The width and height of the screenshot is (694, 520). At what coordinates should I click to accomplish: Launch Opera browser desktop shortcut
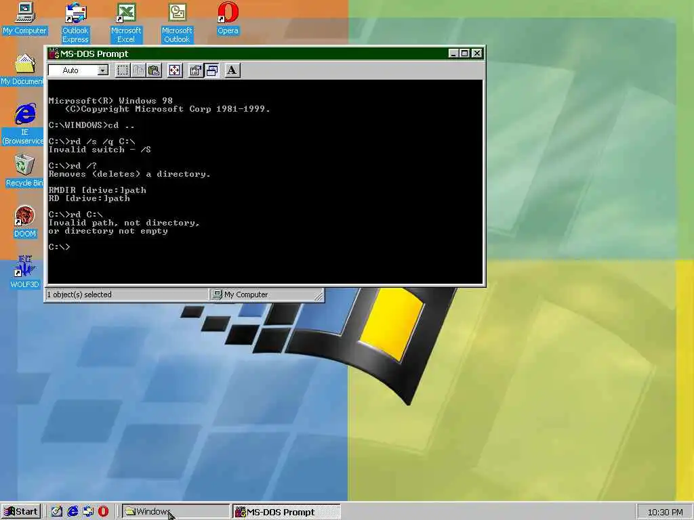(x=228, y=18)
